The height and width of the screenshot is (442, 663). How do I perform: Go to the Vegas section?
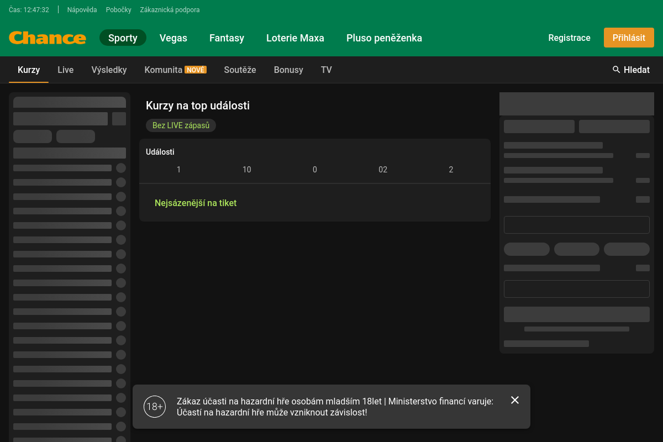click(173, 38)
